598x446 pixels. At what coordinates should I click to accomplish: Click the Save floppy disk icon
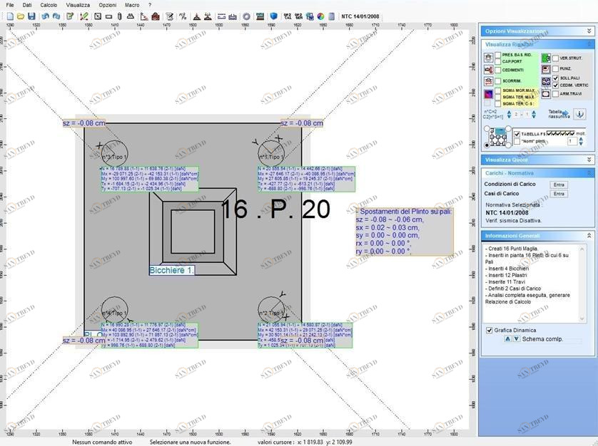point(32,16)
